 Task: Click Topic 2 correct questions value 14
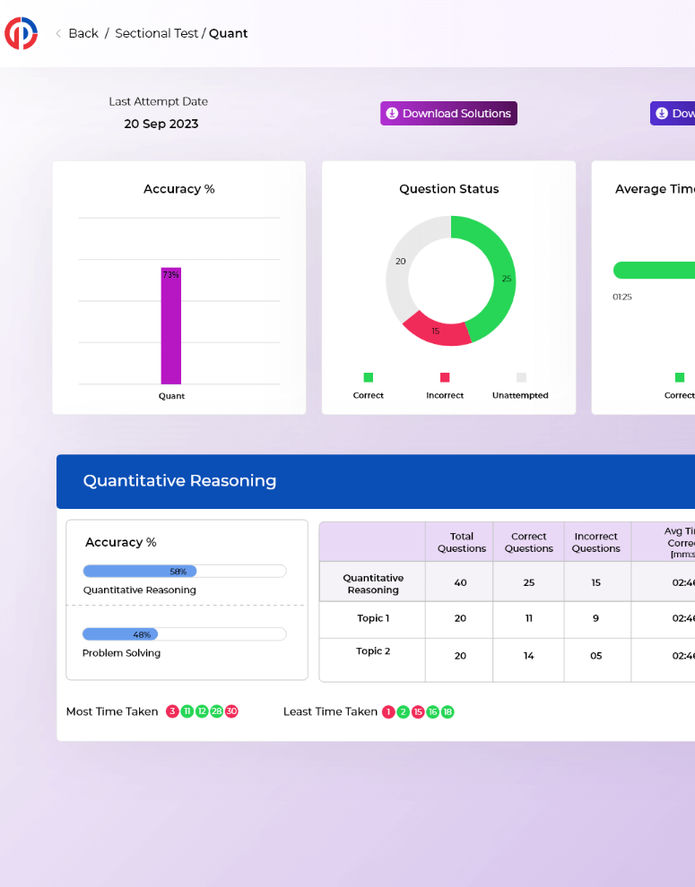[x=528, y=656]
